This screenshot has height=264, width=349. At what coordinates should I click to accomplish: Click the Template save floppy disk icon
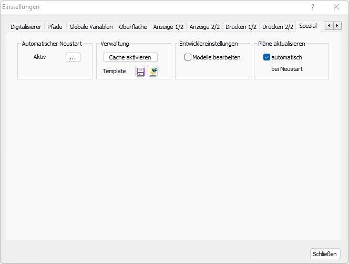coord(140,72)
